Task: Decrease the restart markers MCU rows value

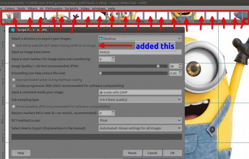Action: 113,114
